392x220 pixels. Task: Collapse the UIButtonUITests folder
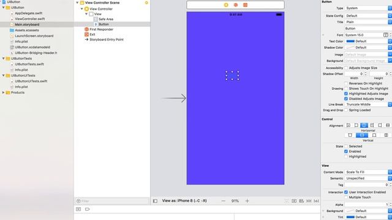(4, 76)
